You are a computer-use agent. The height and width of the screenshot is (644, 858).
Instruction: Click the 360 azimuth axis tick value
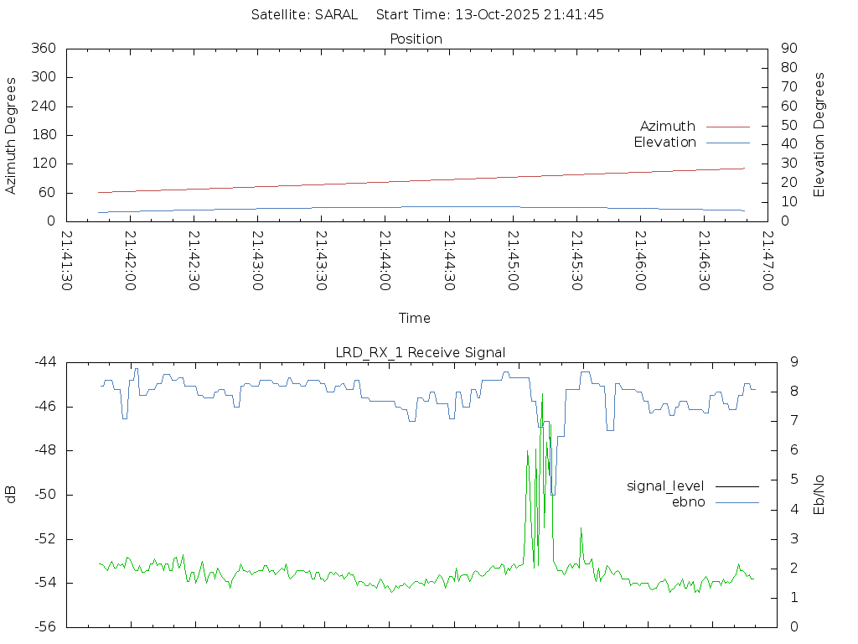tap(43, 49)
